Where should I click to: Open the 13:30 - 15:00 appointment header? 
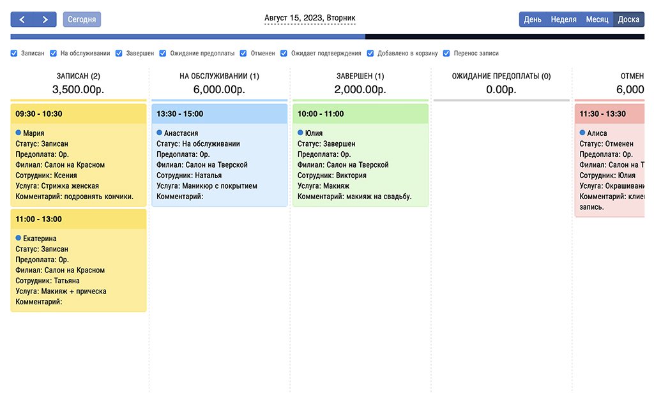pyautogui.click(x=220, y=114)
